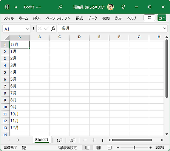The image size is (170, 151).
Task: Click the lightbulb ideas icon
Action: 123,7
